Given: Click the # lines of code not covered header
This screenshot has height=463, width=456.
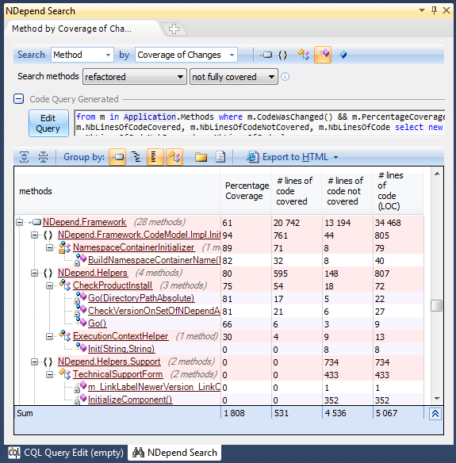Looking at the screenshot, I should (347, 191).
